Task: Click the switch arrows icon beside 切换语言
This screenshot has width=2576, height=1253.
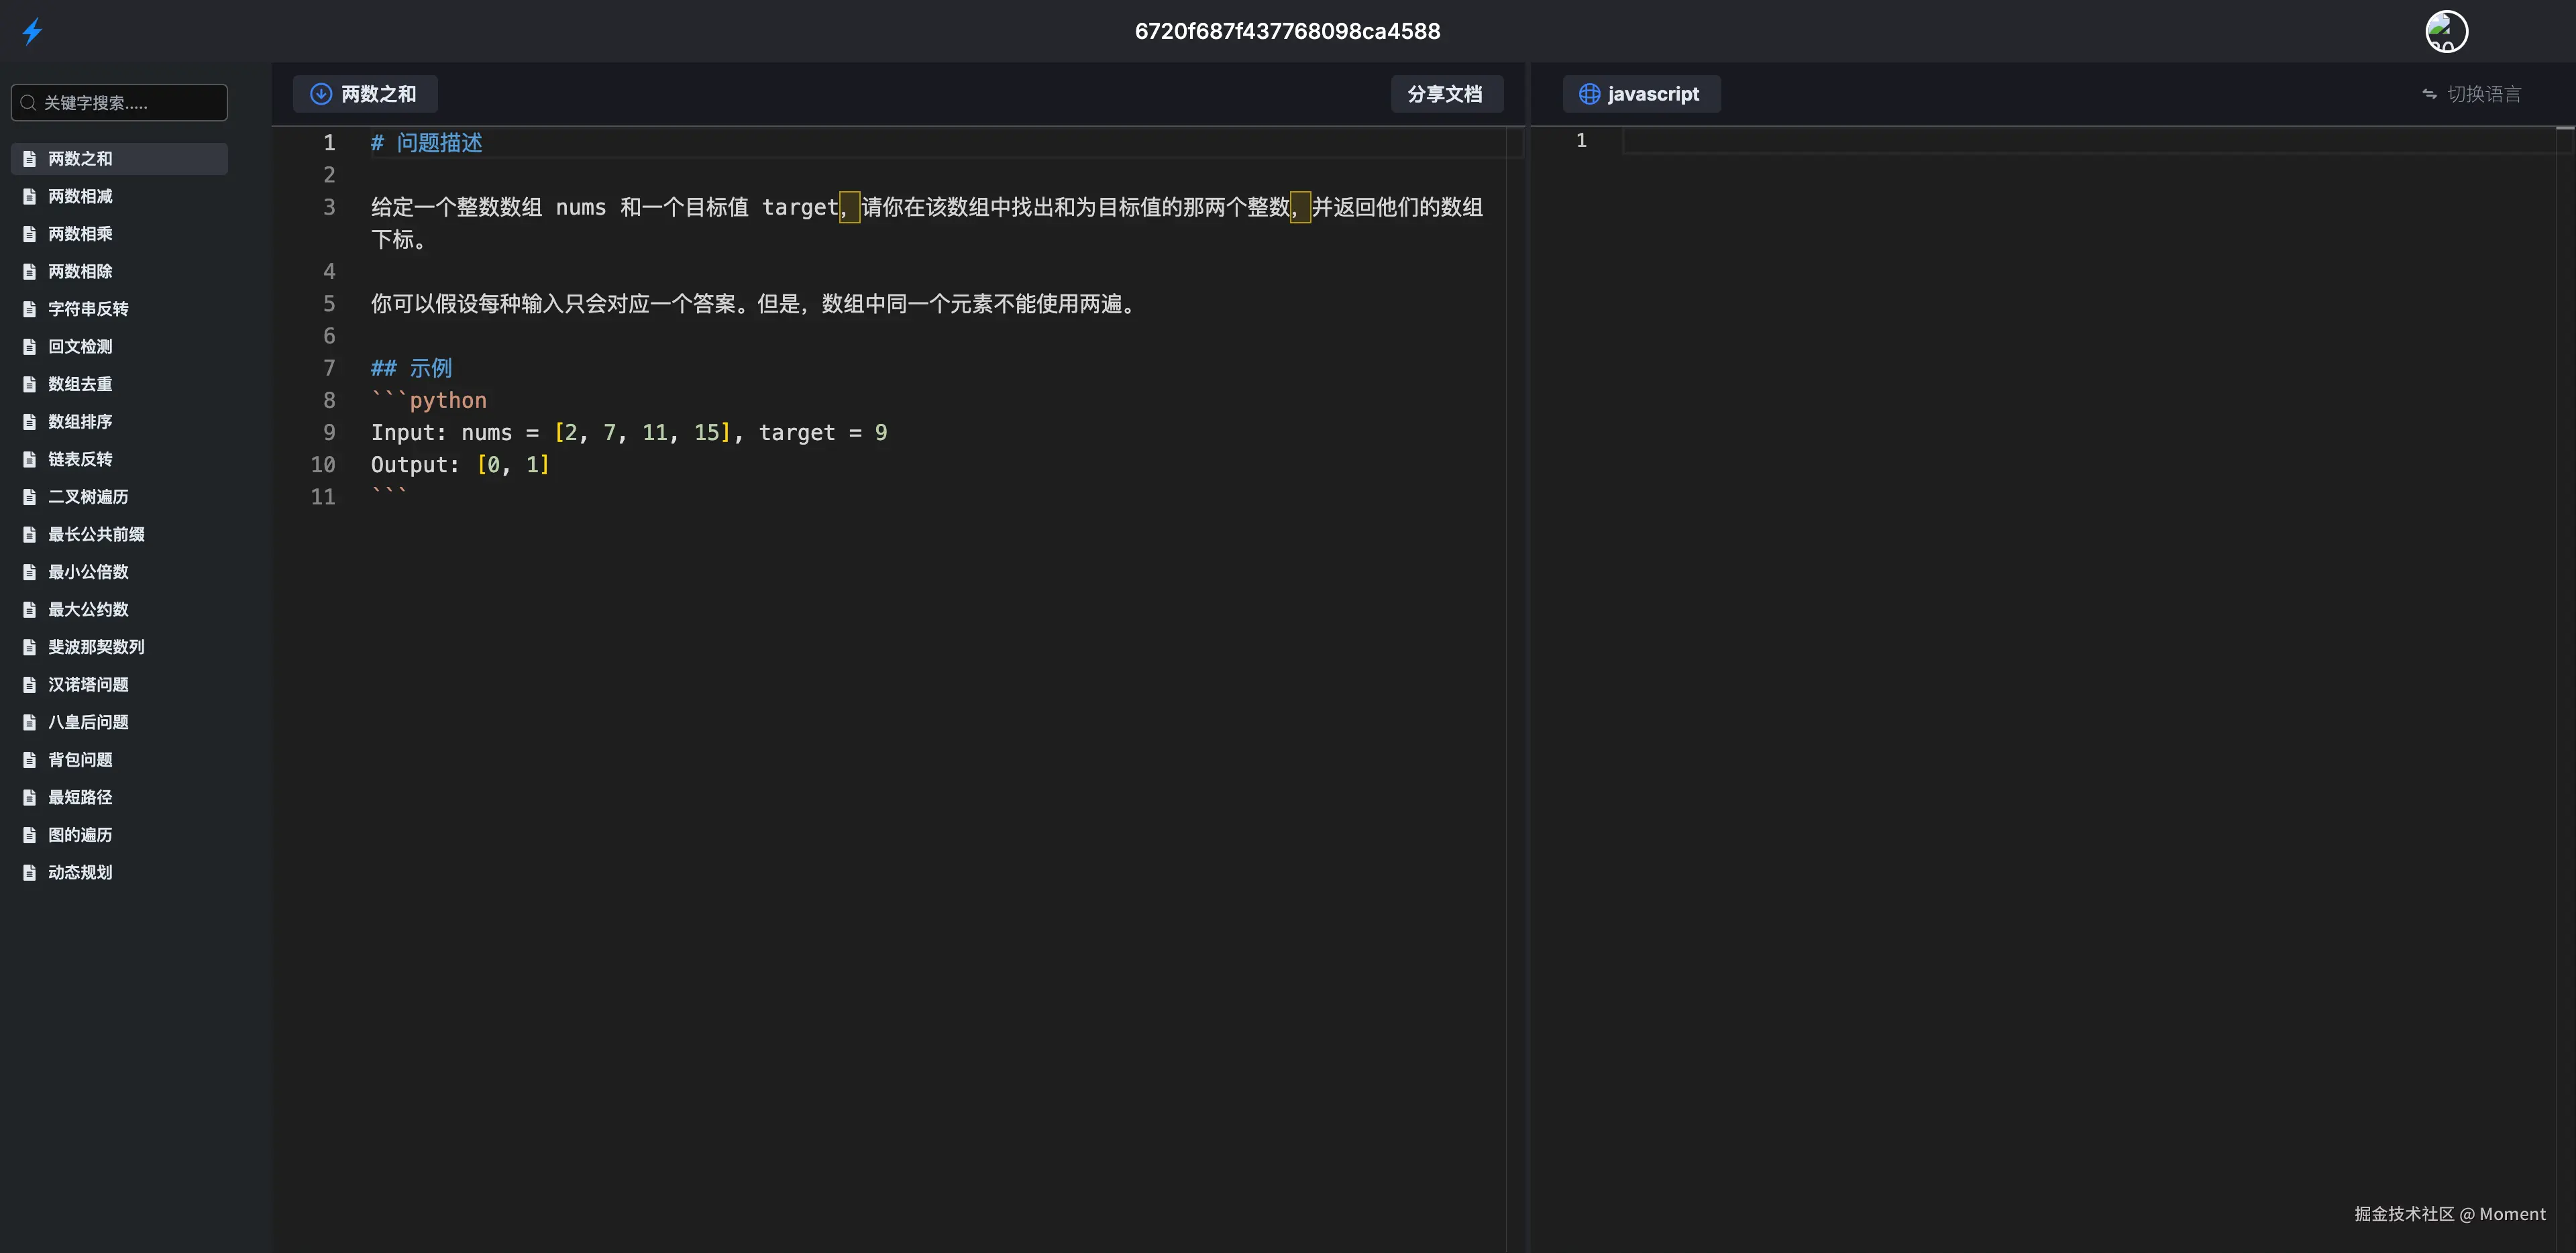Action: 2430,94
